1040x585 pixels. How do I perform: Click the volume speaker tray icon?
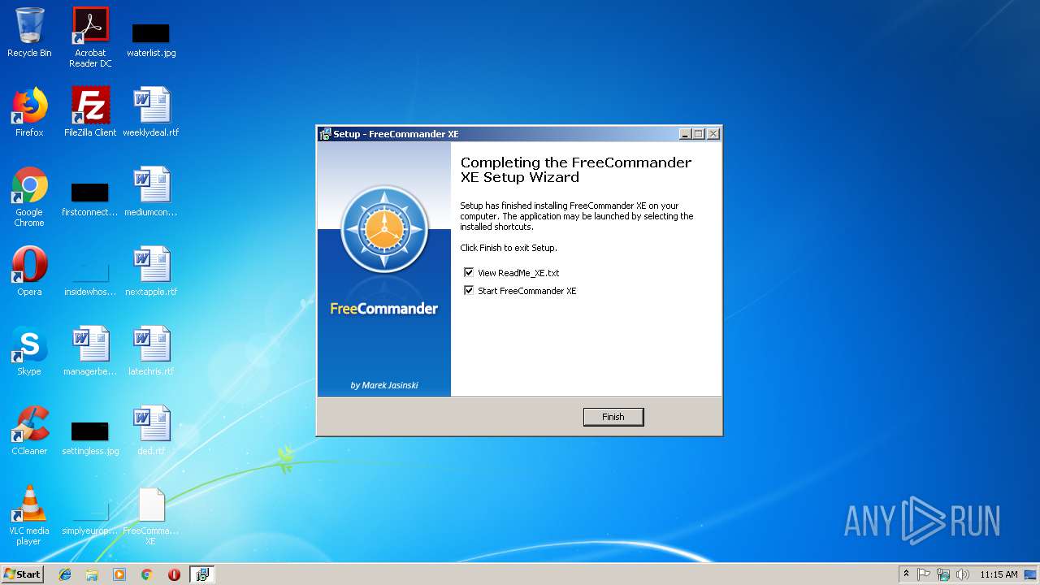[x=963, y=574]
